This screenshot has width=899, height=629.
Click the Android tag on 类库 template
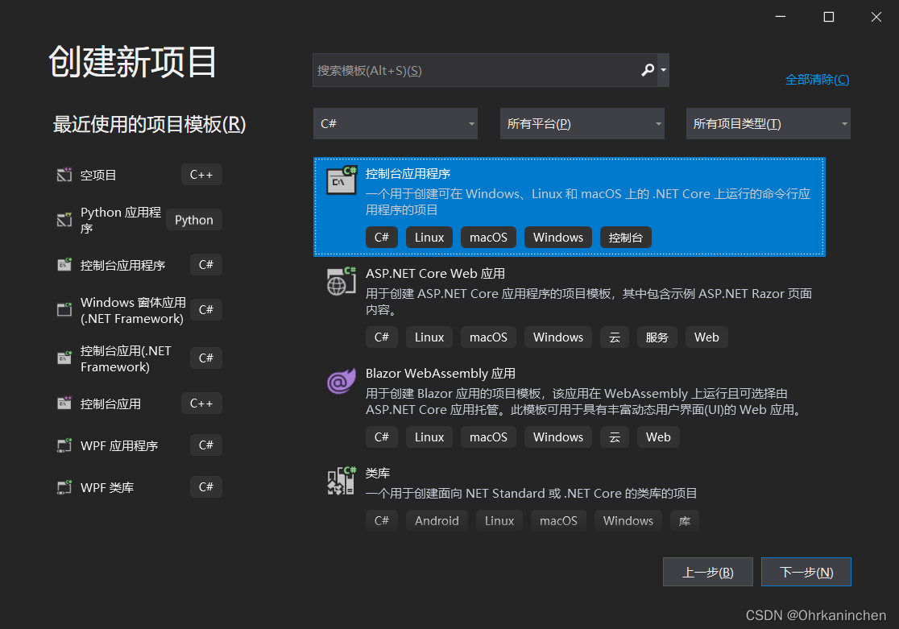(437, 520)
